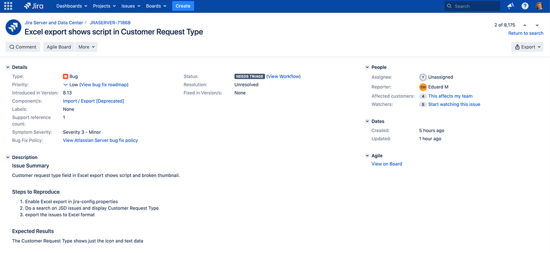550x253 pixels.
Task: Click Severity 3 - Minor value
Action: coord(81,133)
